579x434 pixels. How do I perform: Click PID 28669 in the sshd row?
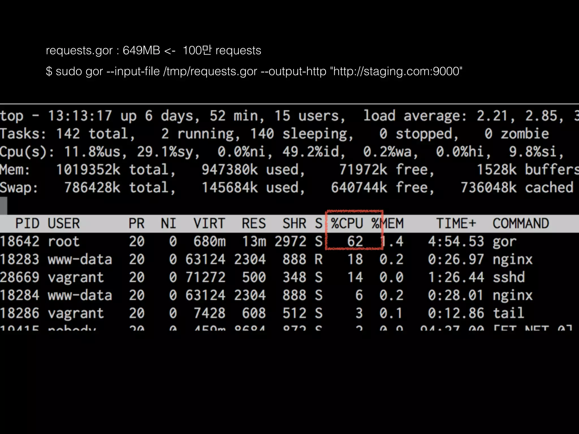coord(20,277)
